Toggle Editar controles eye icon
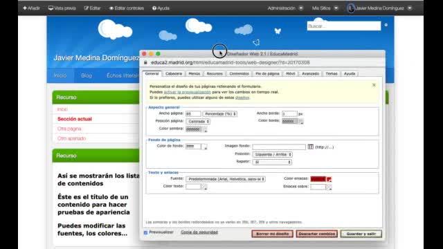443x249 pixels. 111,8
